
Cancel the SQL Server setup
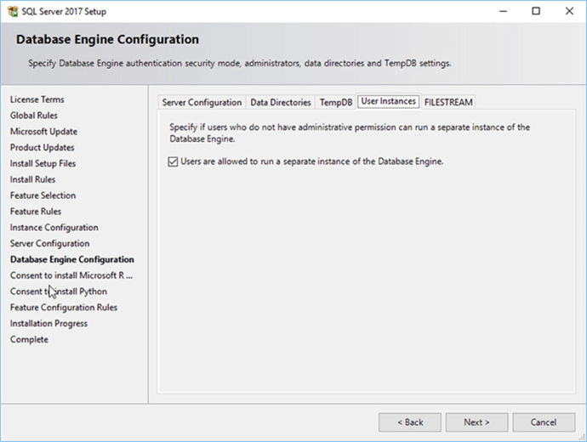(543, 422)
